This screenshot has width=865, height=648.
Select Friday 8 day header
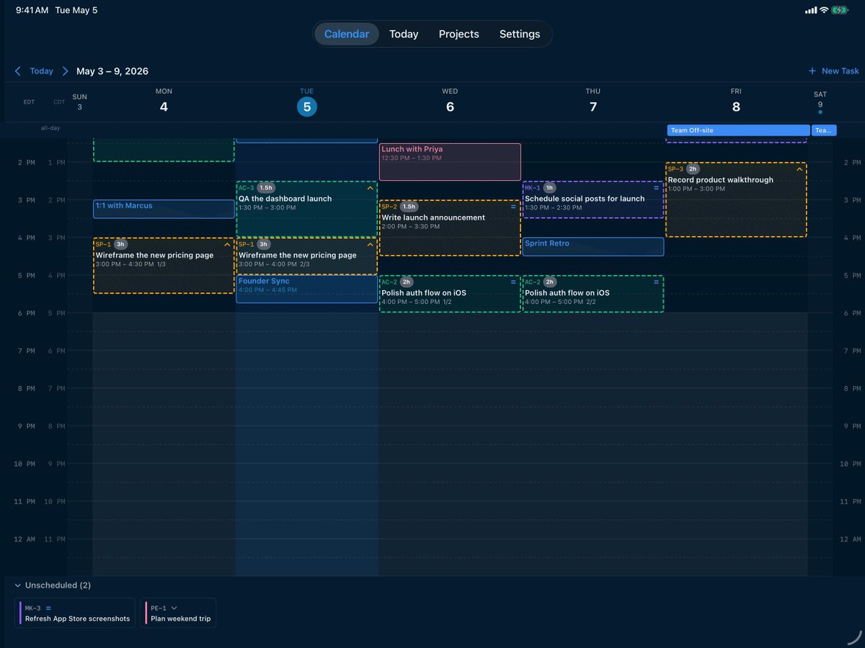(x=736, y=102)
